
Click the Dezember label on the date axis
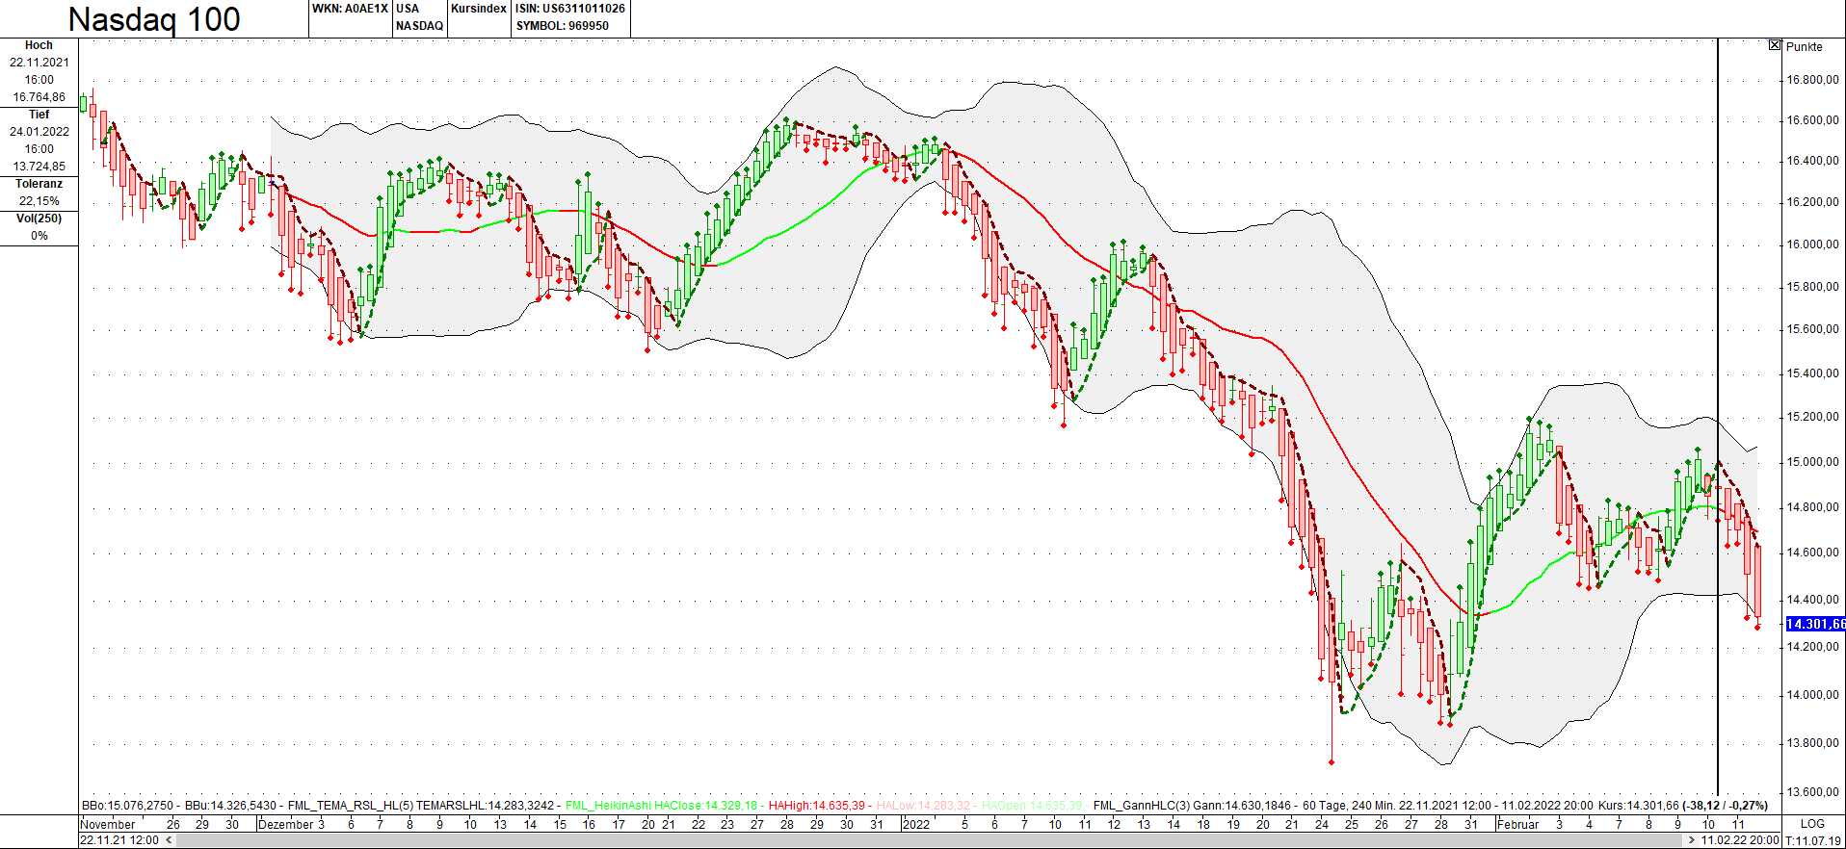coord(286,824)
